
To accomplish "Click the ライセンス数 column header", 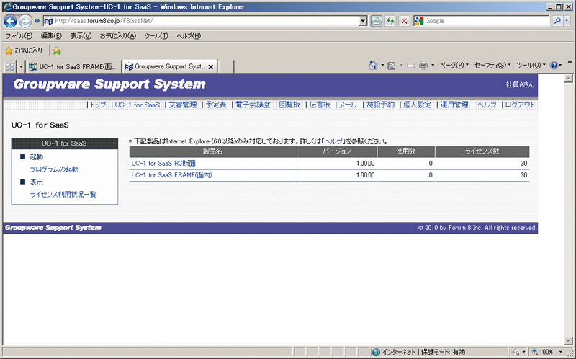I will click(x=482, y=151).
